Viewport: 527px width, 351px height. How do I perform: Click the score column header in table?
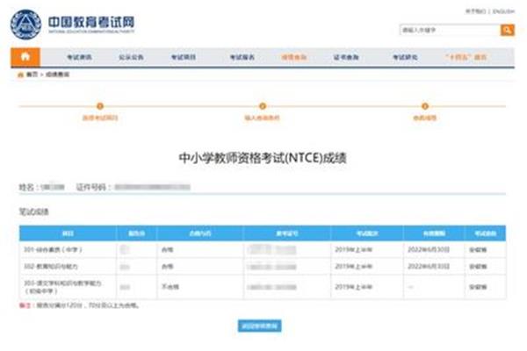pos(136,233)
